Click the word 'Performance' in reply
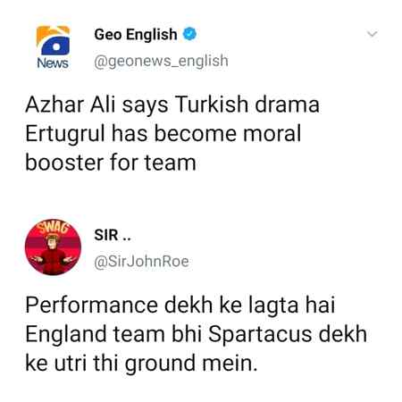The image size is (402, 402). (91, 306)
